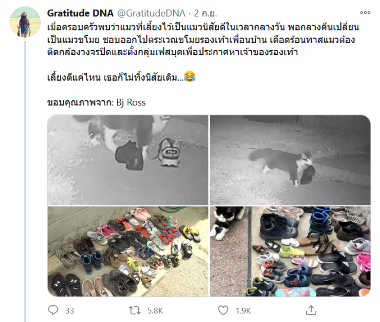Click the reply speech bubble icon
Image resolution: width=380 pixels, height=322 pixels.
53,310
